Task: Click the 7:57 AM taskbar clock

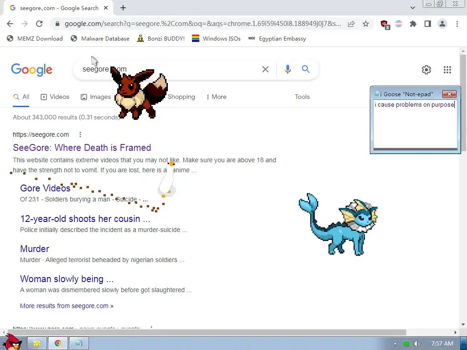Action: (442, 344)
